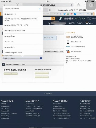
Task: Open the shopping cart icon
Action: point(89,23)
